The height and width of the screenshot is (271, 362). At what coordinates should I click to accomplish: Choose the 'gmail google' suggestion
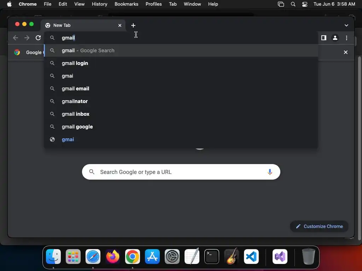coord(181,127)
